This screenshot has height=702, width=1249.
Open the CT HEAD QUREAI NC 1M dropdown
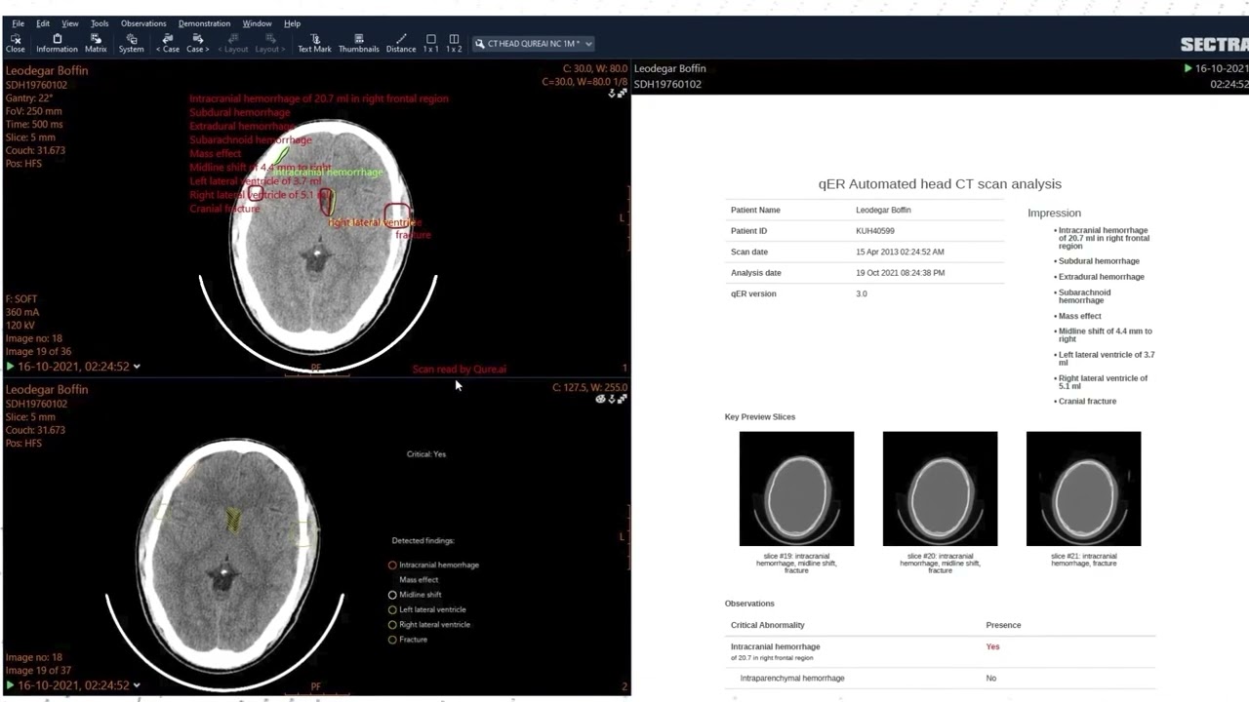point(533,43)
